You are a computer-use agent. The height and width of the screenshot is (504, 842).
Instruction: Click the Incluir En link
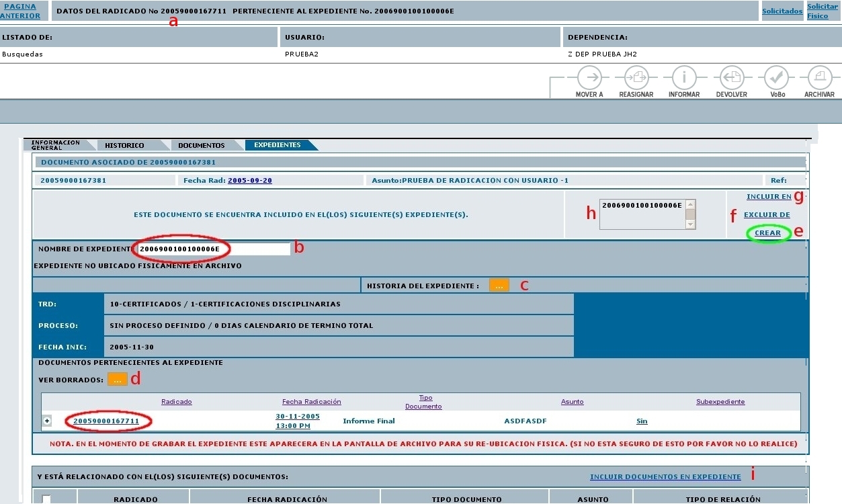(769, 197)
